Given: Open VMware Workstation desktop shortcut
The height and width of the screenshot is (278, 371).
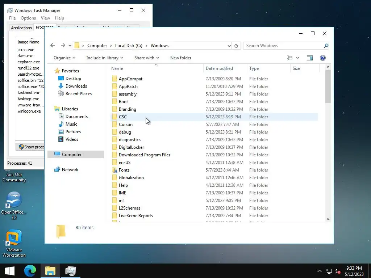Looking at the screenshot, I should tap(14, 243).
